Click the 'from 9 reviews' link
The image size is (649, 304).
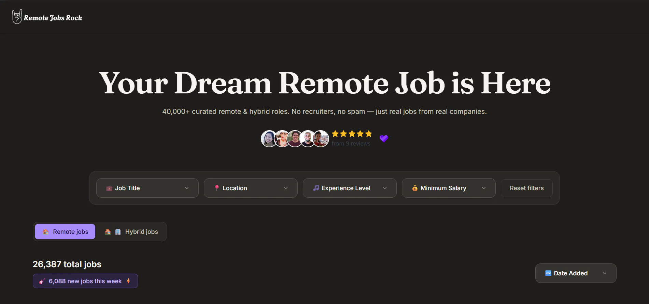coord(351,143)
